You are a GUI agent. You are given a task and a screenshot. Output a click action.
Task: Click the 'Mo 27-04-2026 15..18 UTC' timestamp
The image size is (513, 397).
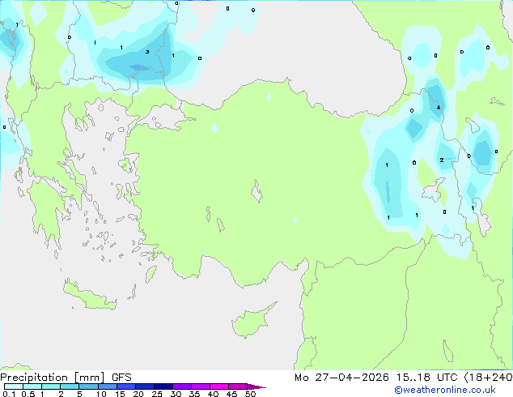pos(376,378)
